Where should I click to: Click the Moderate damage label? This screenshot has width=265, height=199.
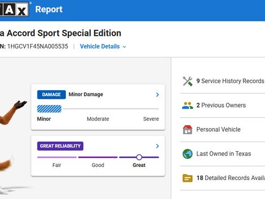[x=98, y=119]
